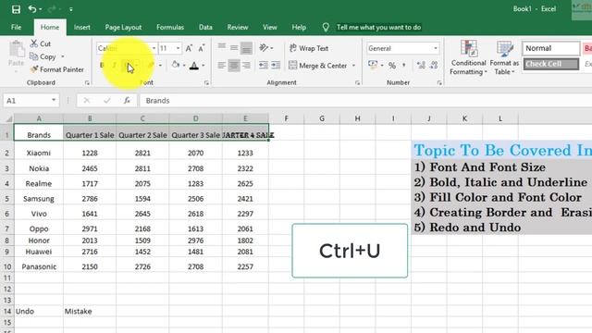
Task: Align the text right
Action: click(246, 66)
